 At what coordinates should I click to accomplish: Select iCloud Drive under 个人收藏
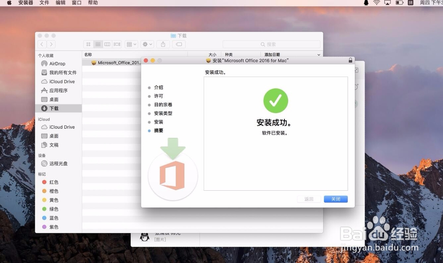(x=58, y=82)
